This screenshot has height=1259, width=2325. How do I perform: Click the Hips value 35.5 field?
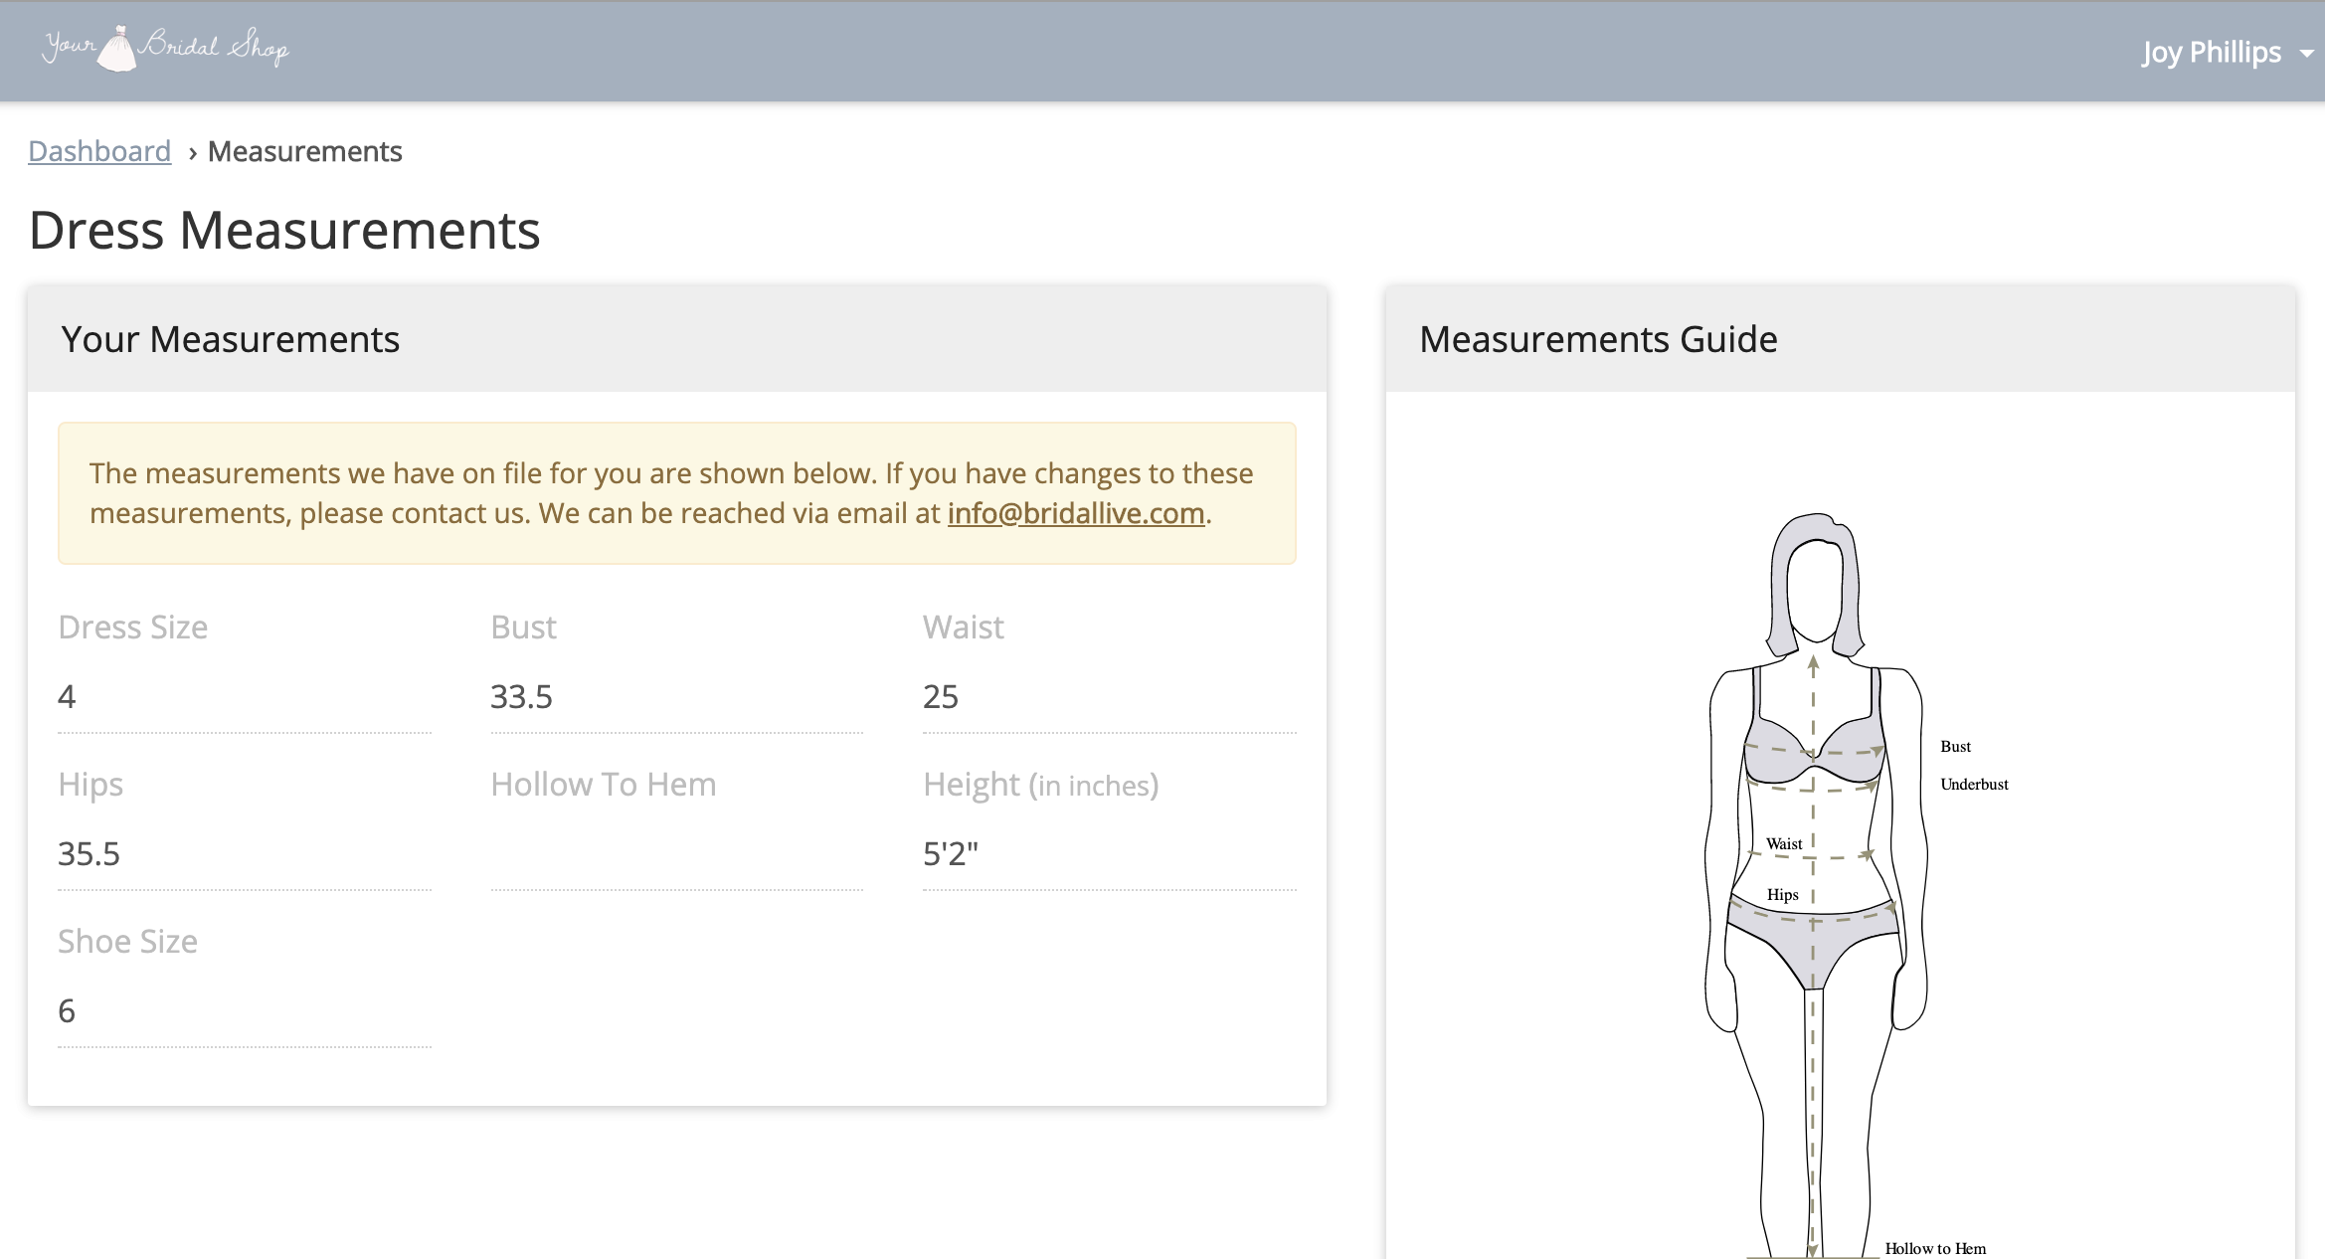coord(245,854)
